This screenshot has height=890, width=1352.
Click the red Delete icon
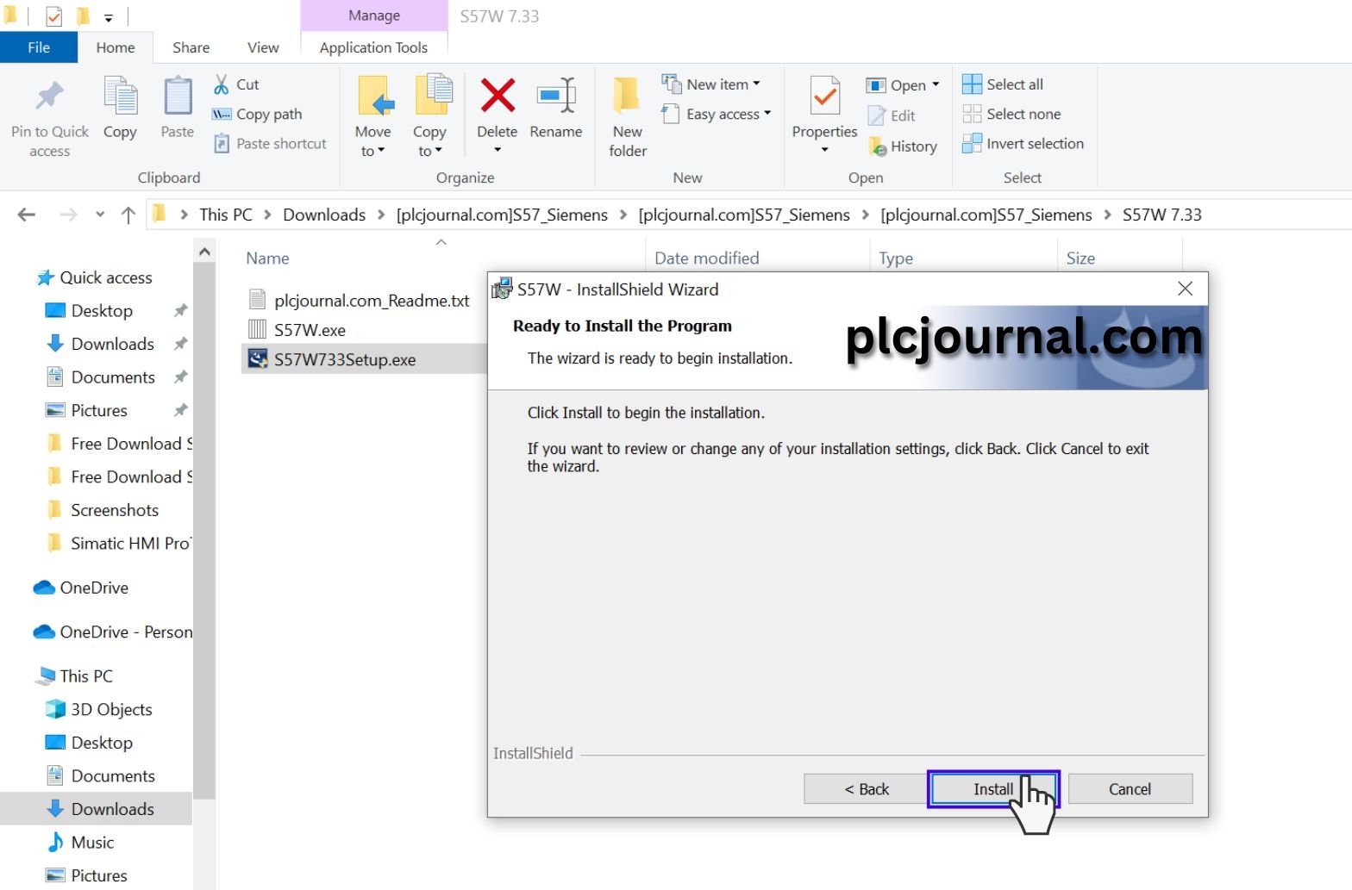tap(498, 96)
